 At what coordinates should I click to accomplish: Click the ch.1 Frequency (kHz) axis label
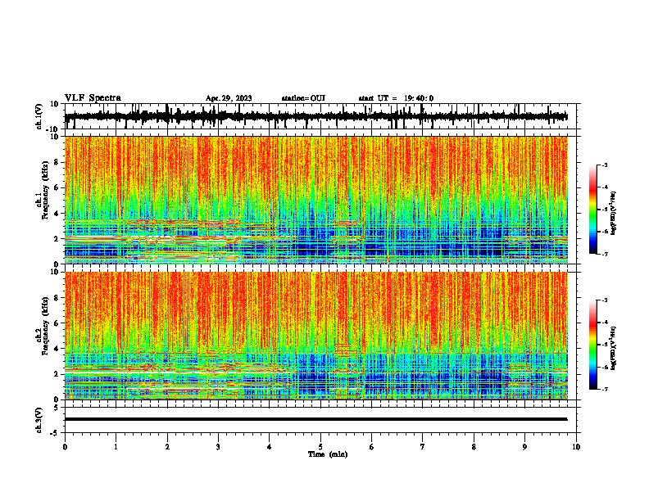(44, 190)
